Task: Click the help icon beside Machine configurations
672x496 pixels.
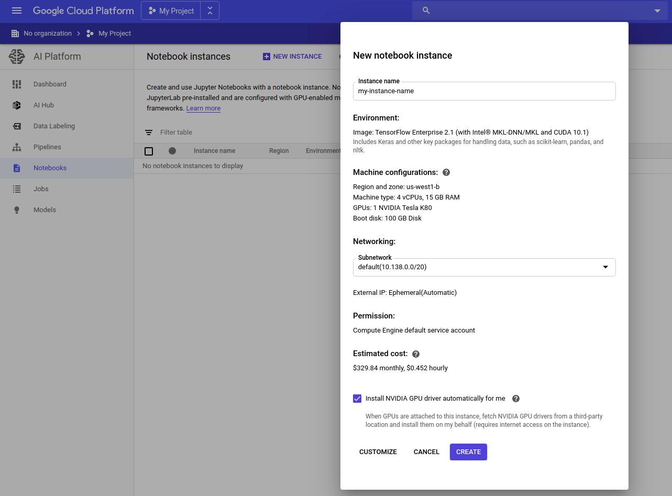Action: coord(446,172)
